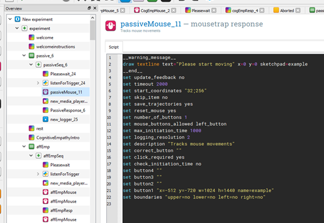Click the CognitiveEmpathyIntro sketchpad icon
This screenshot has width=324, height=223.
[x=32, y=138]
